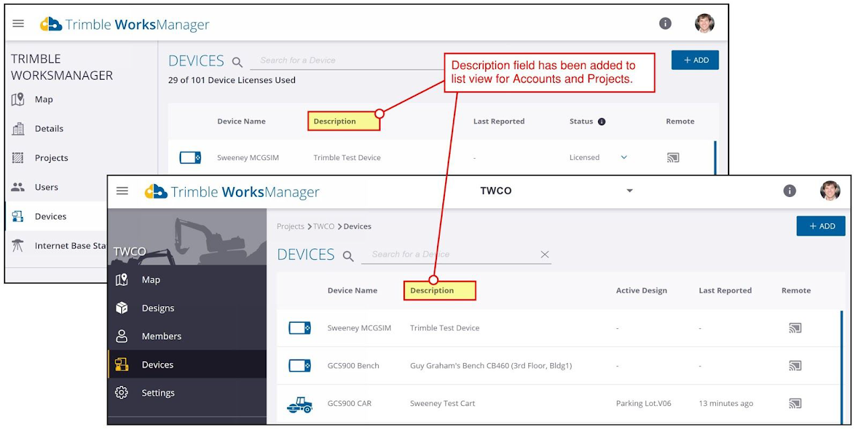The image size is (858, 430).
Task: Click info icon in back window header
Action: 665,23
